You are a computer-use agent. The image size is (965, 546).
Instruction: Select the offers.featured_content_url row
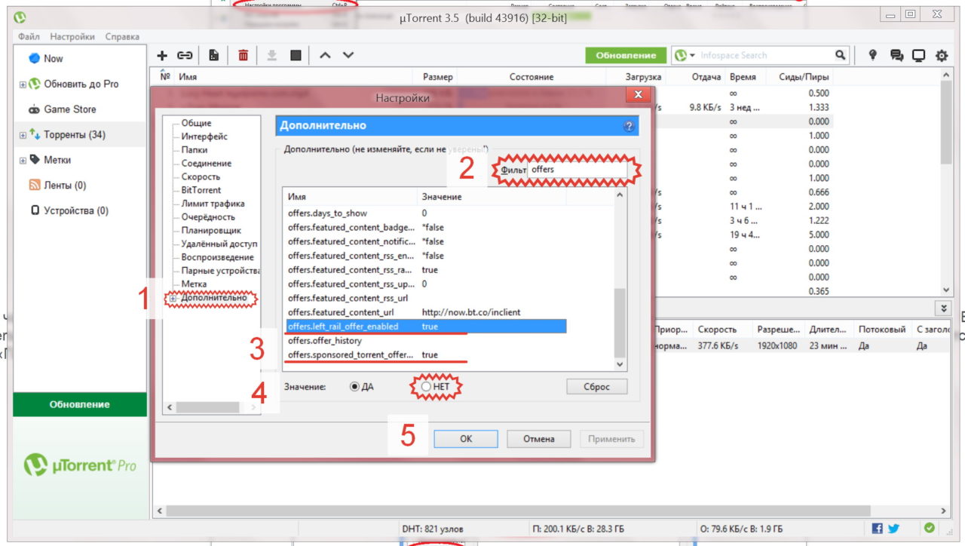click(x=425, y=312)
